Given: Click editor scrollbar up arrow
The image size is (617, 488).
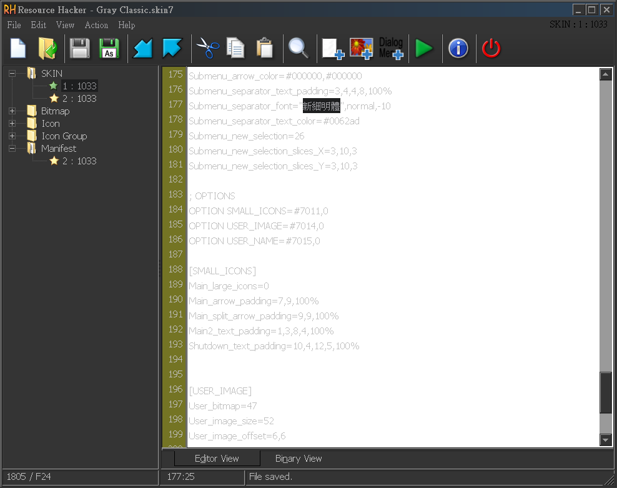Looking at the screenshot, I should point(605,74).
